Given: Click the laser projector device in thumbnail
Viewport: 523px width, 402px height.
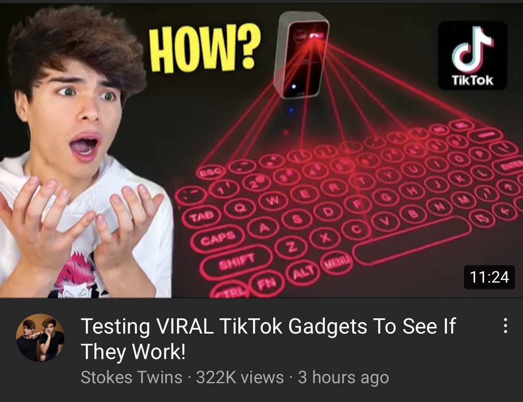Looking at the screenshot, I should click(x=300, y=55).
